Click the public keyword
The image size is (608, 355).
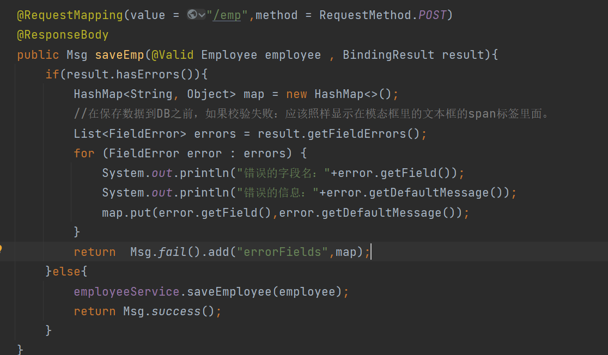(x=38, y=55)
